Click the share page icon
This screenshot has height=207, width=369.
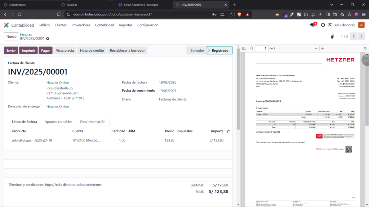(x=231, y=14)
